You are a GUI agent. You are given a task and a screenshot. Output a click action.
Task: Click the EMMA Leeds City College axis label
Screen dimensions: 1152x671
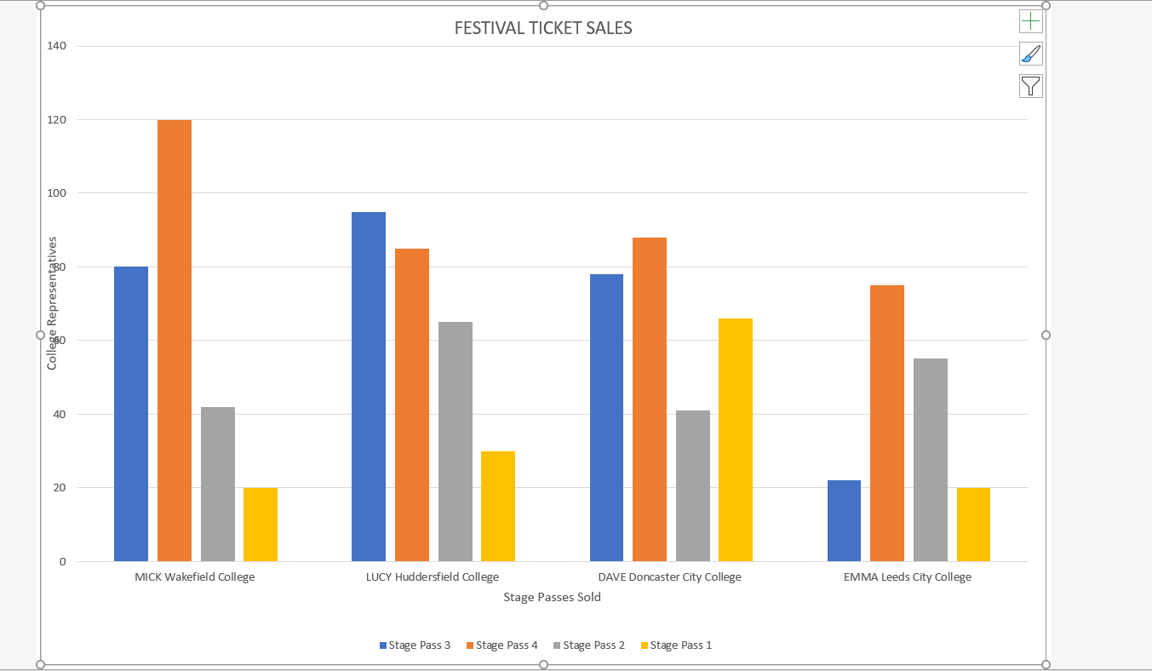coord(908,577)
